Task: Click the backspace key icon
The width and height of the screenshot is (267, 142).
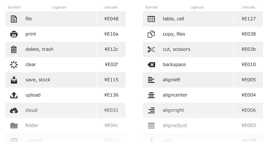Action: 151,65
